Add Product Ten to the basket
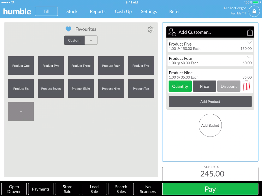262x196 pixels. [141, 89]
